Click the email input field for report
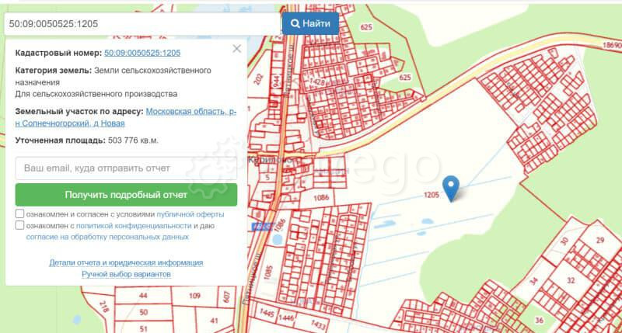622x333 pixels. point(126,168)
